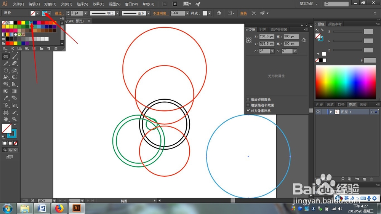Select the Symbol Sprayer tool
Image resolution: width=381 pixels, height=214 pixels.
pos(6,105)
